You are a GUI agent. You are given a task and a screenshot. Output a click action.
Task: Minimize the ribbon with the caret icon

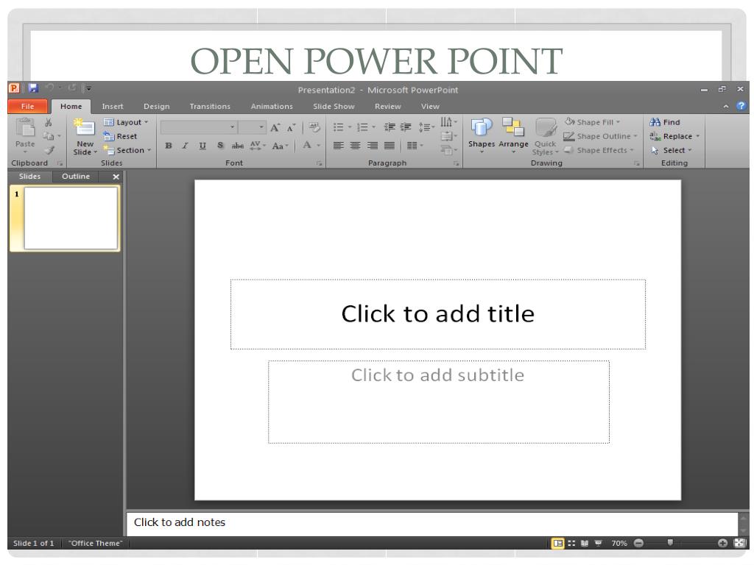tap(726, 106)
